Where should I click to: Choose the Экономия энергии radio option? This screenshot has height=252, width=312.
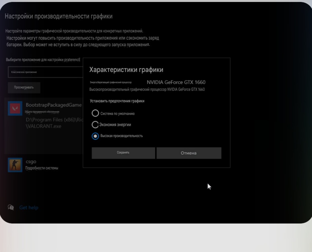(95, 125)
